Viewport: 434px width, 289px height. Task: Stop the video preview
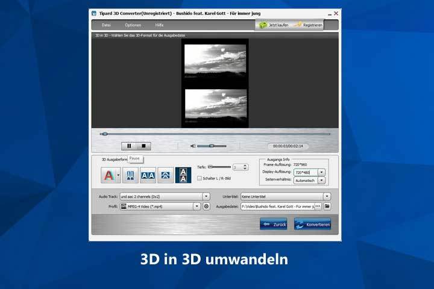[x=143, y=146]
